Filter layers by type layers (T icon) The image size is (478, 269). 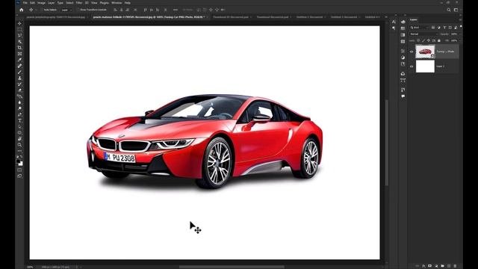444,28
